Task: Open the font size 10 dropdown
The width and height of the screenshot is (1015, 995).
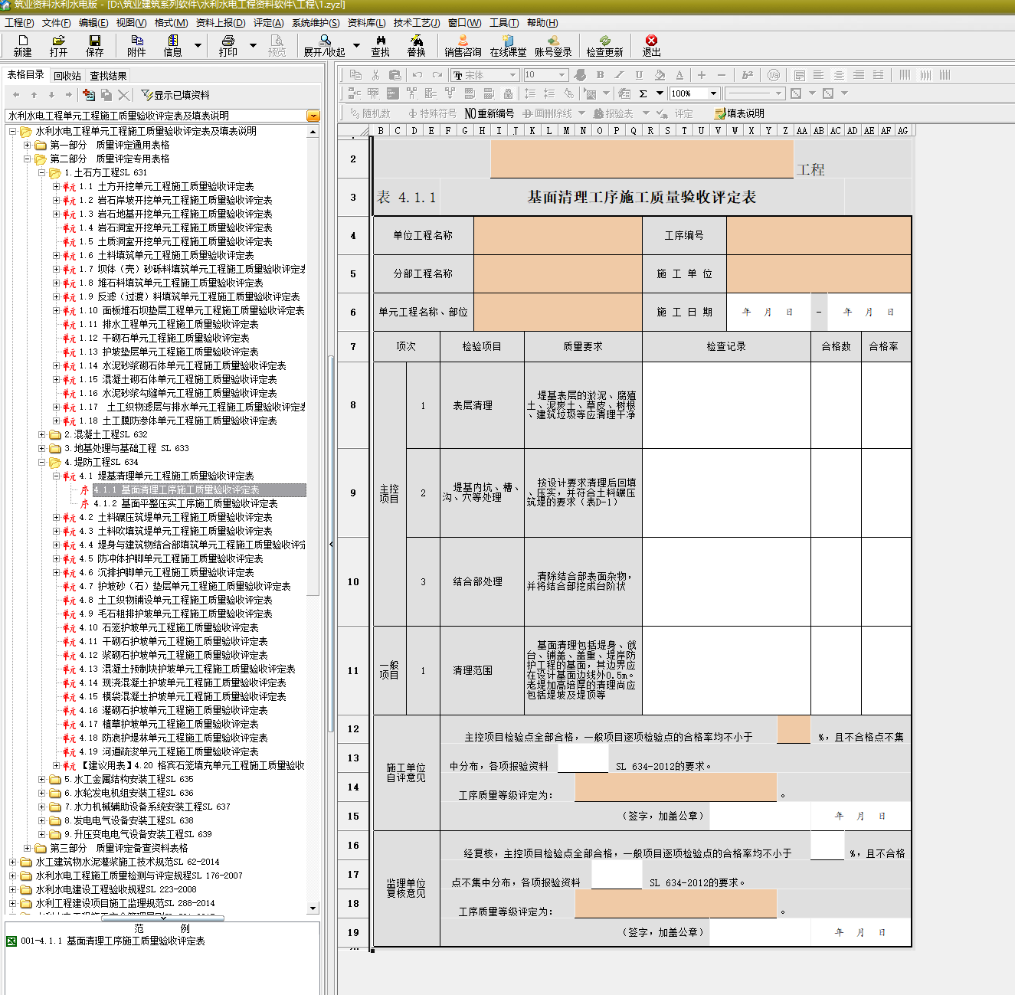Action: [x=562, y=75]
